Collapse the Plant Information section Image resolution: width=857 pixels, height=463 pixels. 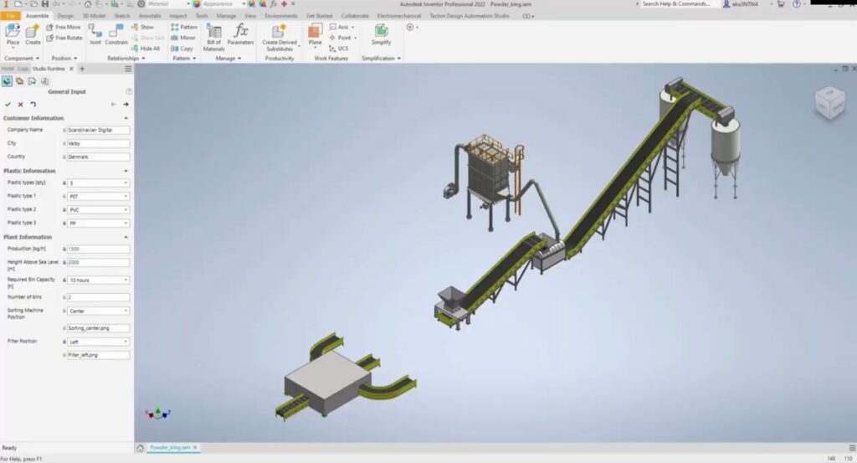(x=126, y=237)
